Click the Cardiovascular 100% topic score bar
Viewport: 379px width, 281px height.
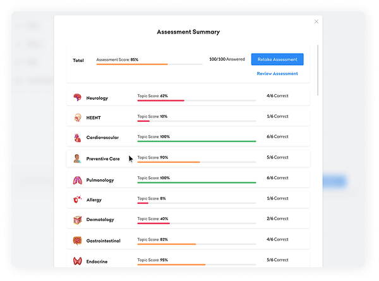point(196,141)
